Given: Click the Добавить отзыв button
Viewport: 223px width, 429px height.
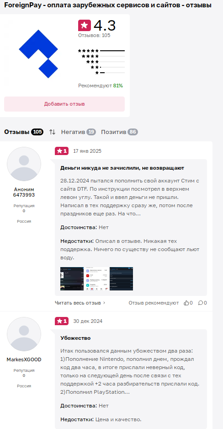Looking at the screenshot, I should pyautogui.click(x=64, y=104).
